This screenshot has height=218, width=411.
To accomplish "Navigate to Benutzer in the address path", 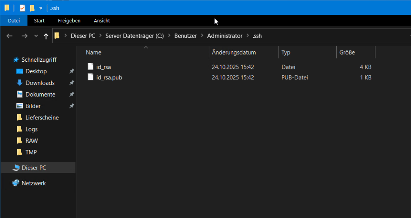I will pyautogui.click(x=185, y=36).
